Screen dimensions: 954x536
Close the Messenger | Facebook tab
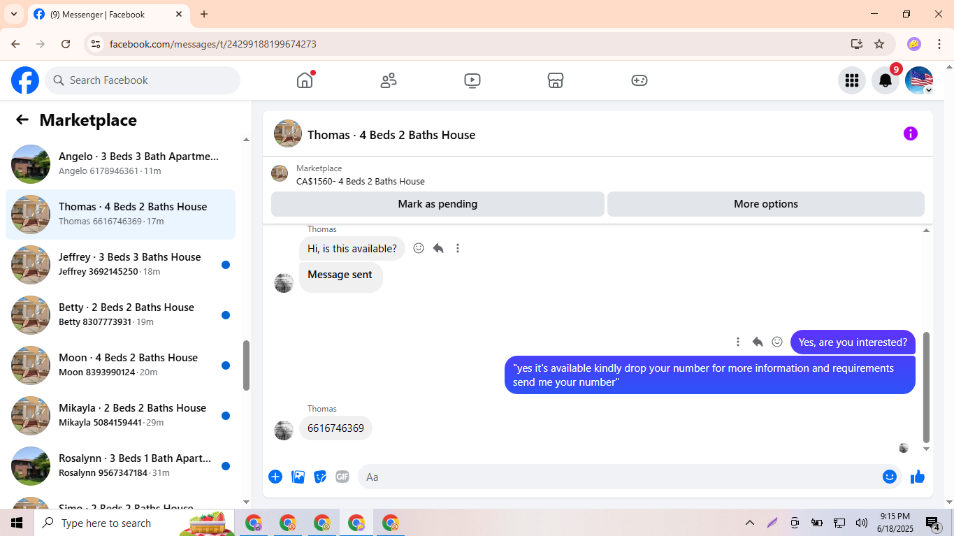click(179, 14)
